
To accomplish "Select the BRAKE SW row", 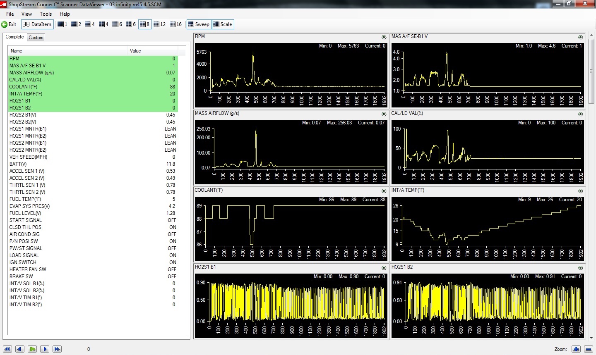I will point(93,276).
